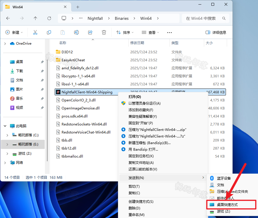The width and height of the screenshot is (258, 218).
Task: Click Binaries in the address bar
Action: (122, 18)
